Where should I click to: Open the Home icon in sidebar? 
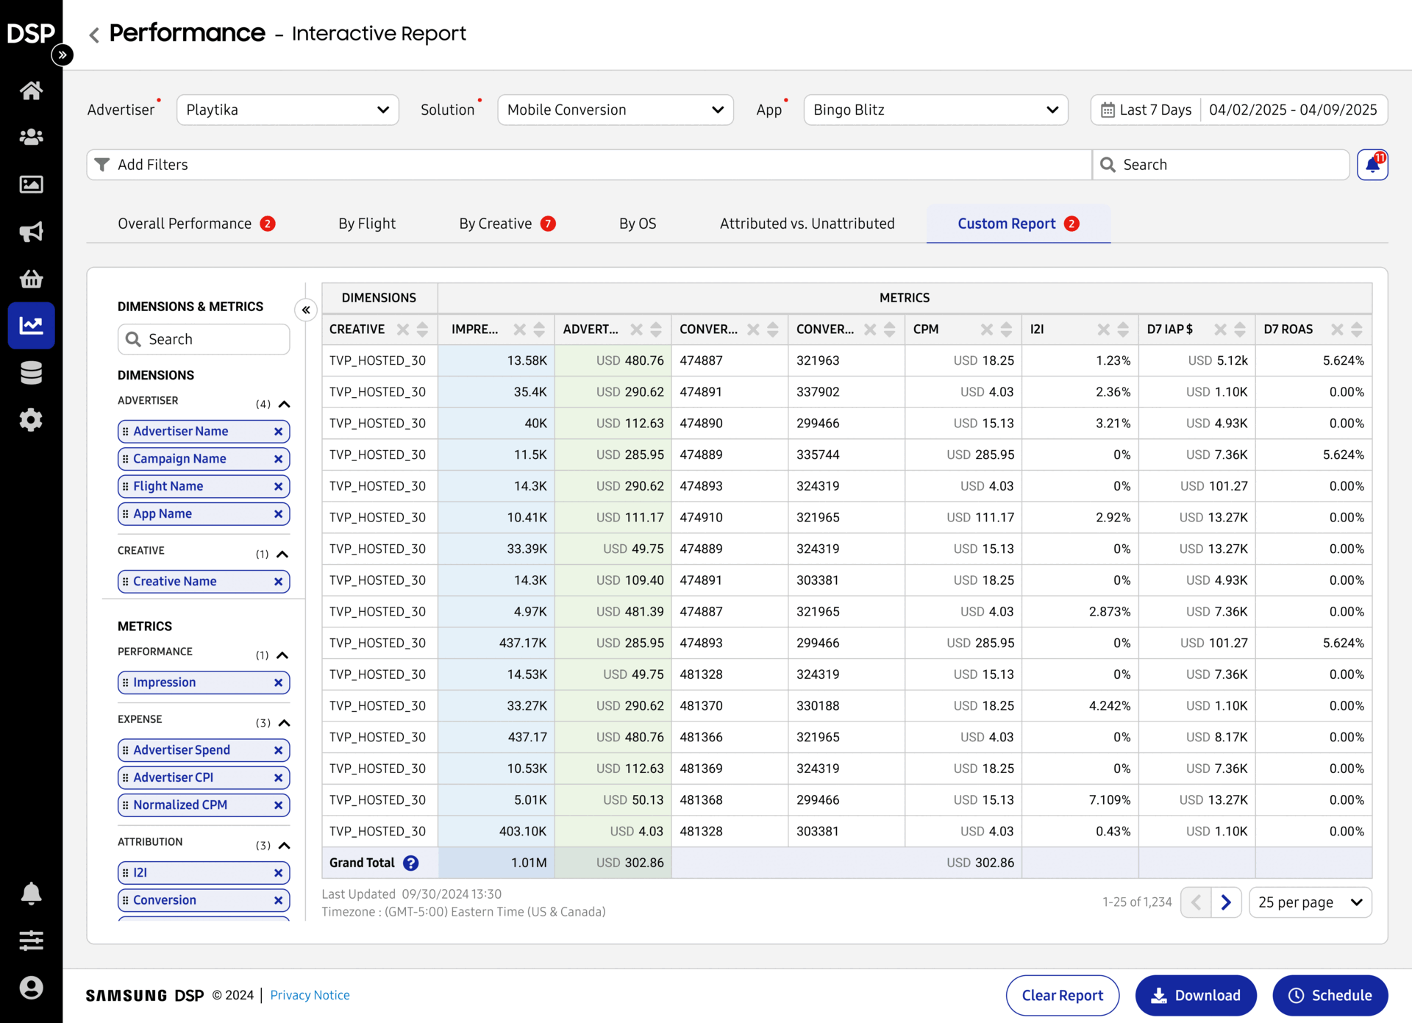coord(31,90)
